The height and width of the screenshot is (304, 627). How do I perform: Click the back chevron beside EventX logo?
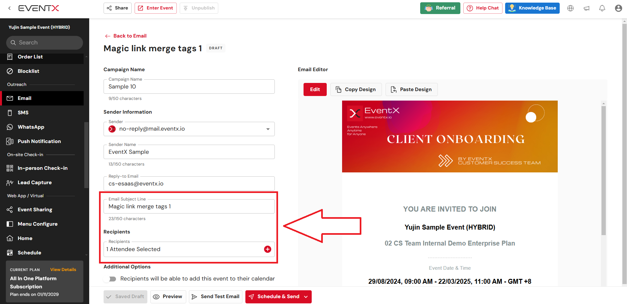tap(9, 8)
